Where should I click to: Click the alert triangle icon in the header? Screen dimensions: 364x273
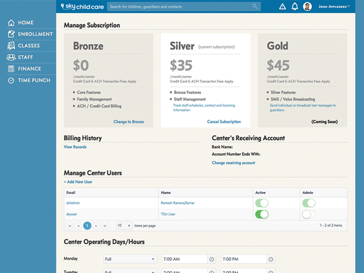point(282,6)
